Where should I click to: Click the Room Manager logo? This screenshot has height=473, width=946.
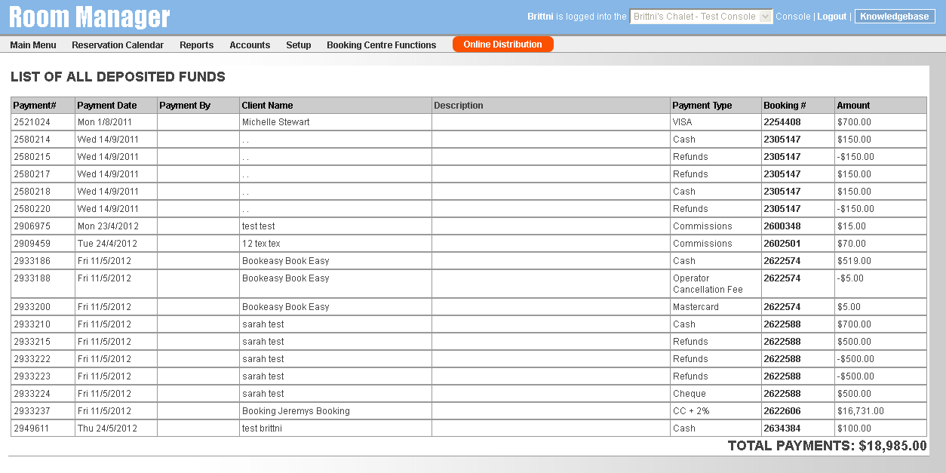(x=90, y=17)
